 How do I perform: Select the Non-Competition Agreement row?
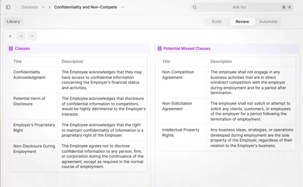click(x=178, y=75)
